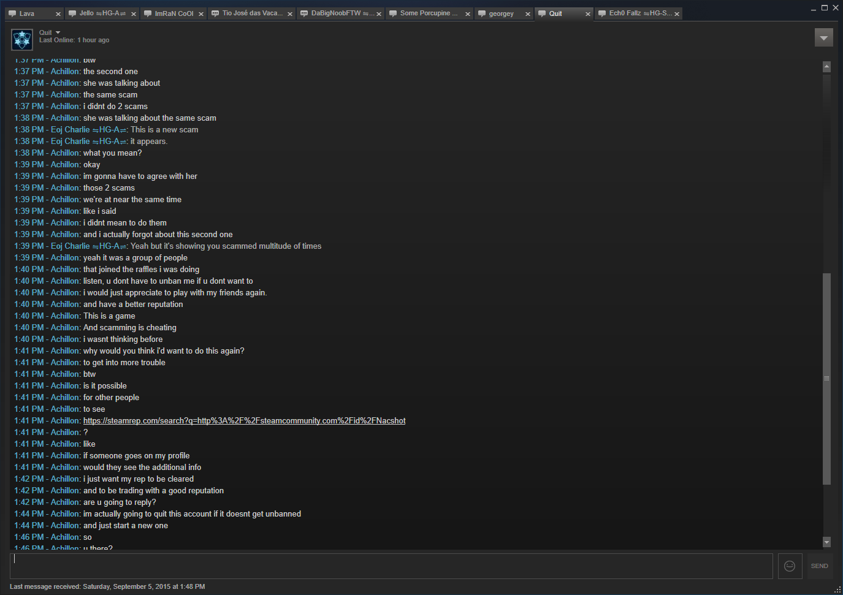Click the scrollbar up arrow
The image size is (843, 595).
[826, 66]
